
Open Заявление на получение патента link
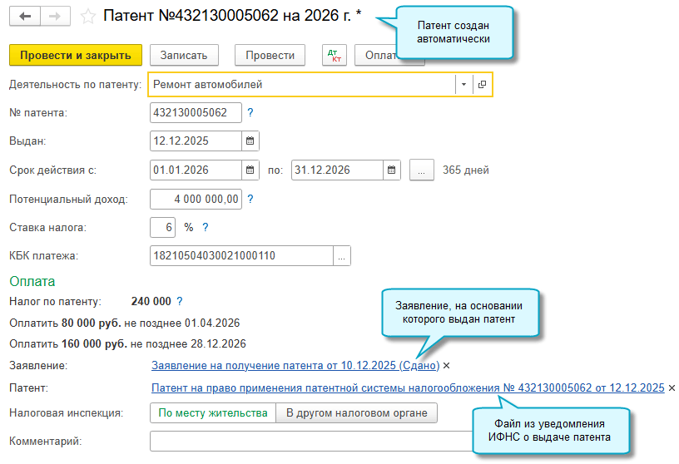(x=295, y=366)
